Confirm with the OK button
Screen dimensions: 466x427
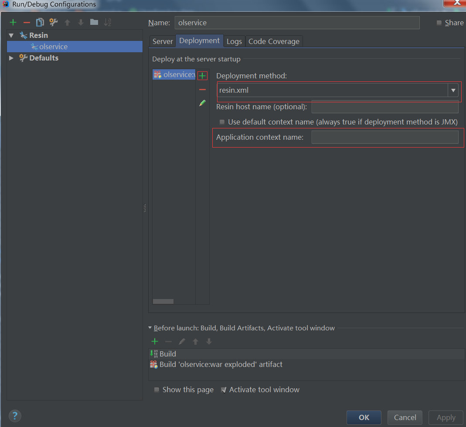tap(364, 417)
